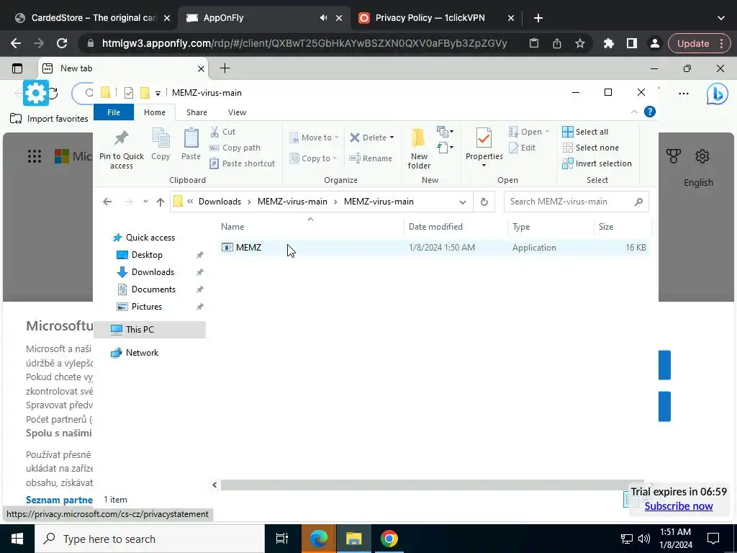The width and height of the screenshot is (737, 553).
Task: Switch to CardedStore Chrome tab
Action: pos(92,18)
